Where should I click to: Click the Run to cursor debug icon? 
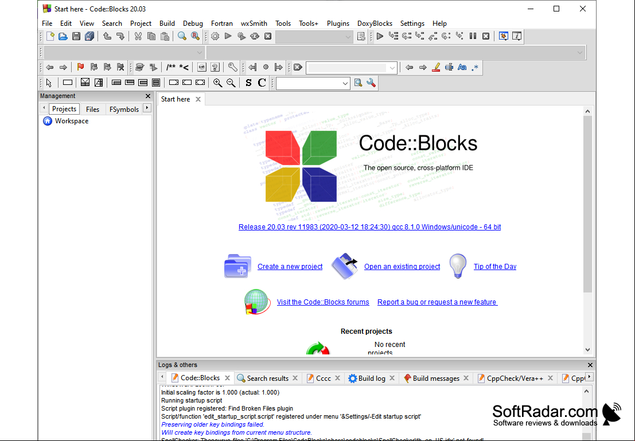point(394,37)
